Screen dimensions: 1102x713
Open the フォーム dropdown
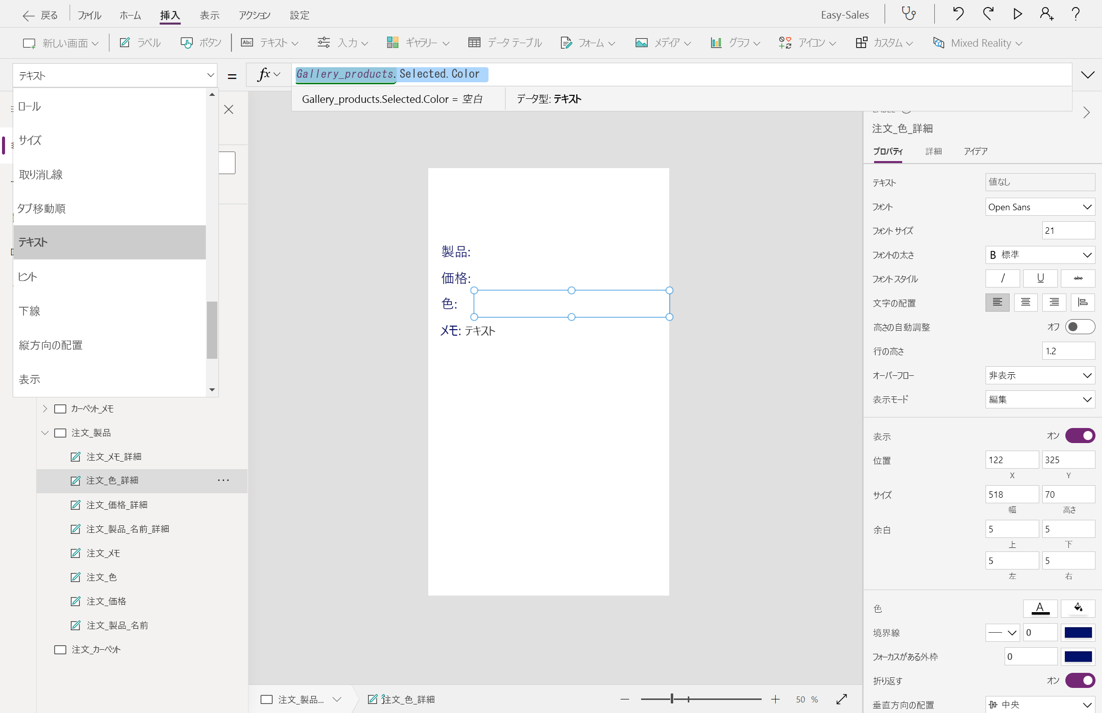pyautogui.click(x=587, y=43)
